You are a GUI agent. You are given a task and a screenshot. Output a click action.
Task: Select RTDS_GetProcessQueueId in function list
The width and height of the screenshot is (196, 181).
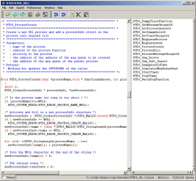(152, 28)
